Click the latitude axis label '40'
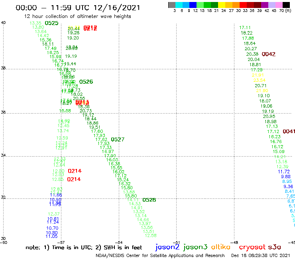The width and height of the screenshot is (295, 259). tap(3, 23)
